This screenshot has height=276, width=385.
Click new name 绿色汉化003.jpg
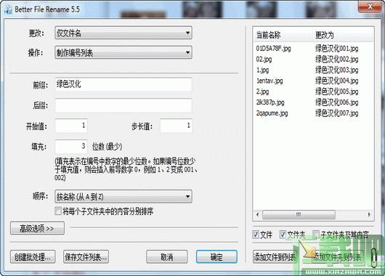click(337, 70)
